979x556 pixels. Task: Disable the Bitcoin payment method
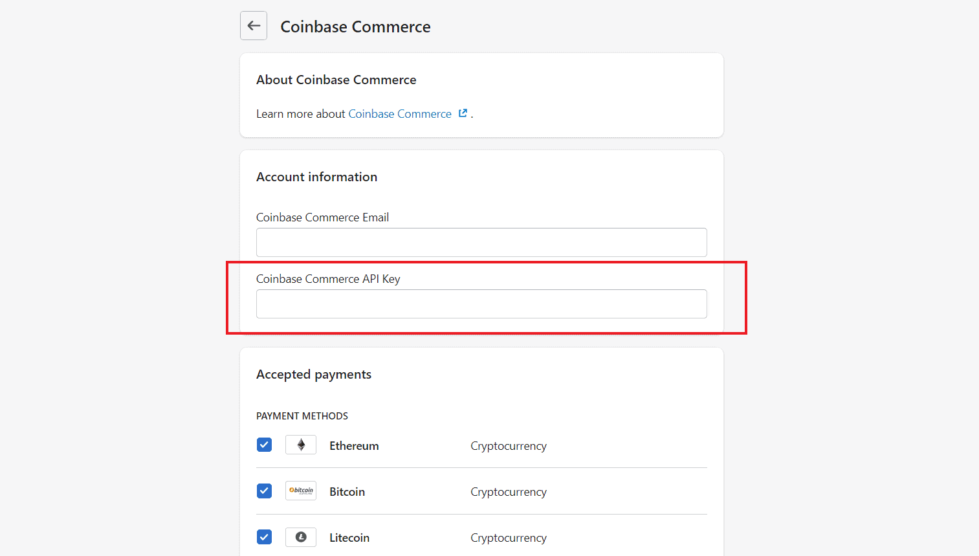(x=264, y=491)
